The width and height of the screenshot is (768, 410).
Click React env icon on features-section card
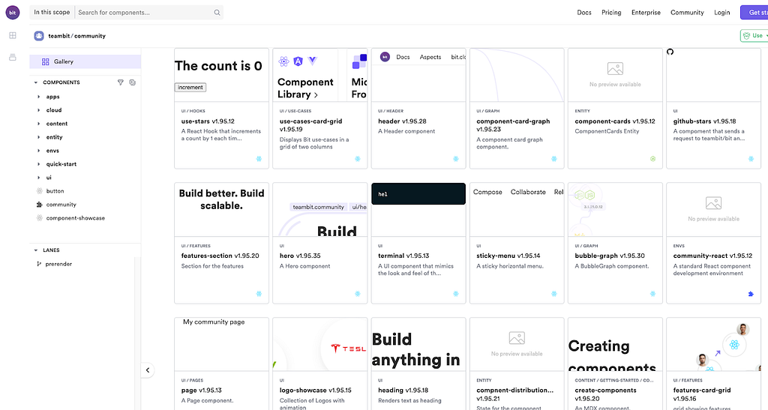259,294
